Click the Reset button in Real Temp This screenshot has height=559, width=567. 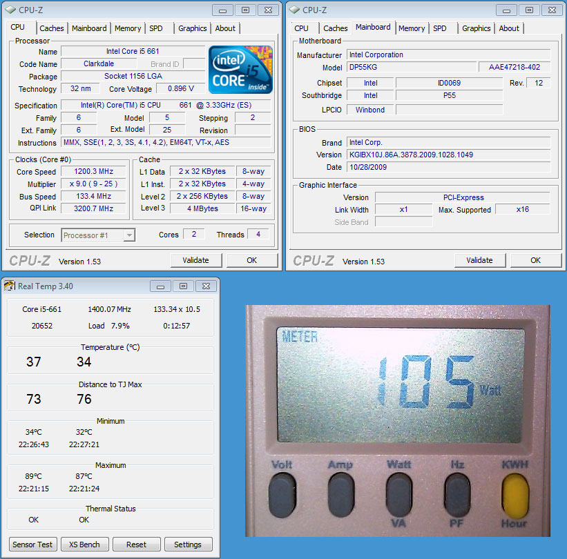[136, 545]
